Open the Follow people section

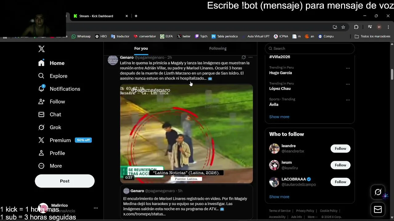51,102
